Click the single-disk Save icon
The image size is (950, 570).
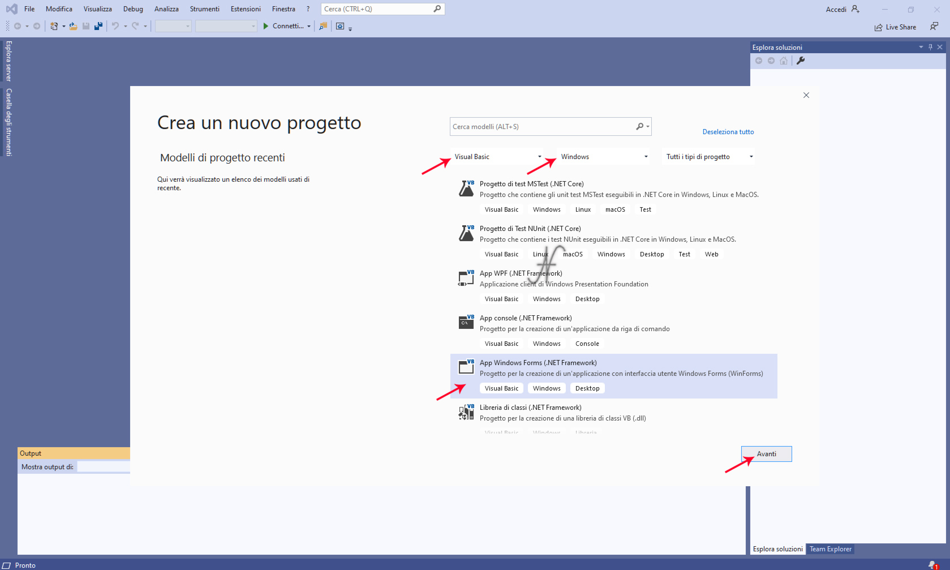86,26
